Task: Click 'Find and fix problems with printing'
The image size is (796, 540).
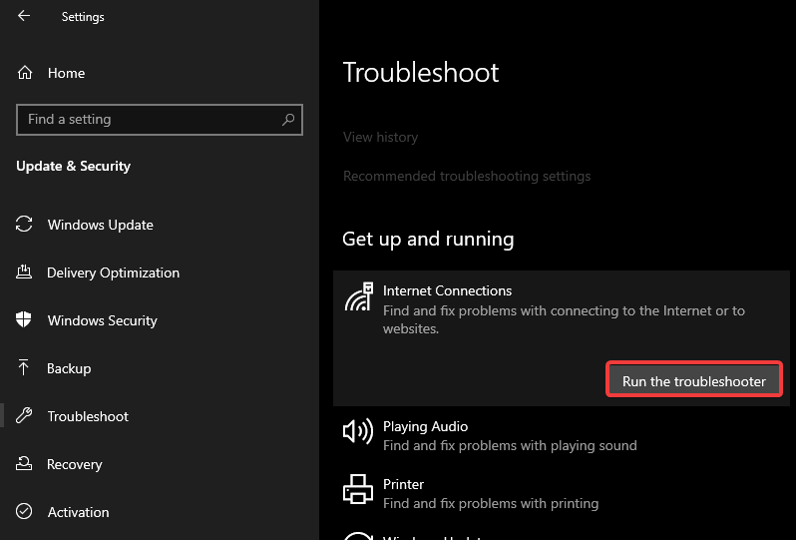Action: point(491,503)
